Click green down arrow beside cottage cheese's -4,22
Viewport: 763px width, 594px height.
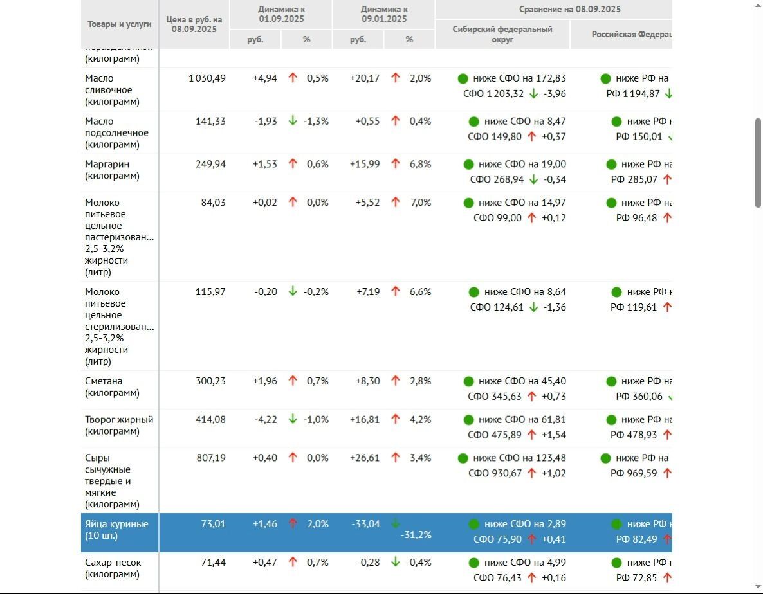(293, 419)
